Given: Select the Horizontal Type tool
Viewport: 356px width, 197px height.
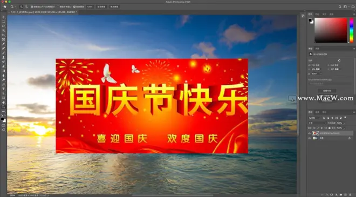Looking at the screenshot, I should tap(3, 89).
